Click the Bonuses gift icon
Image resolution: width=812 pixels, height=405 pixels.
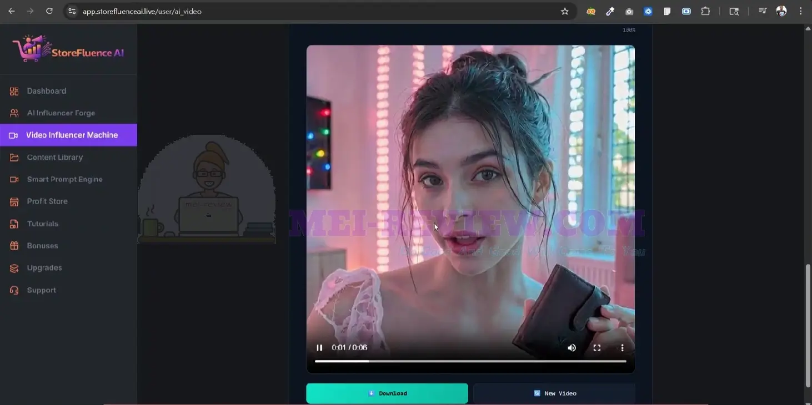tap(14, 246)
